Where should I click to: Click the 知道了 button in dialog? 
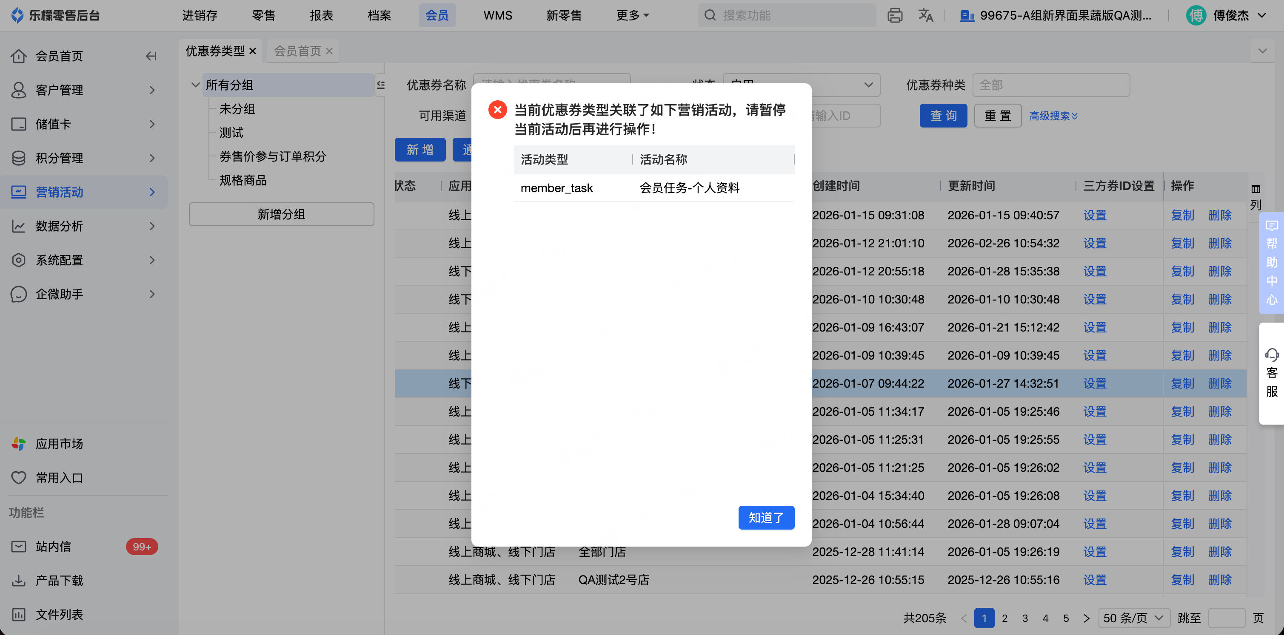point(766,517)
